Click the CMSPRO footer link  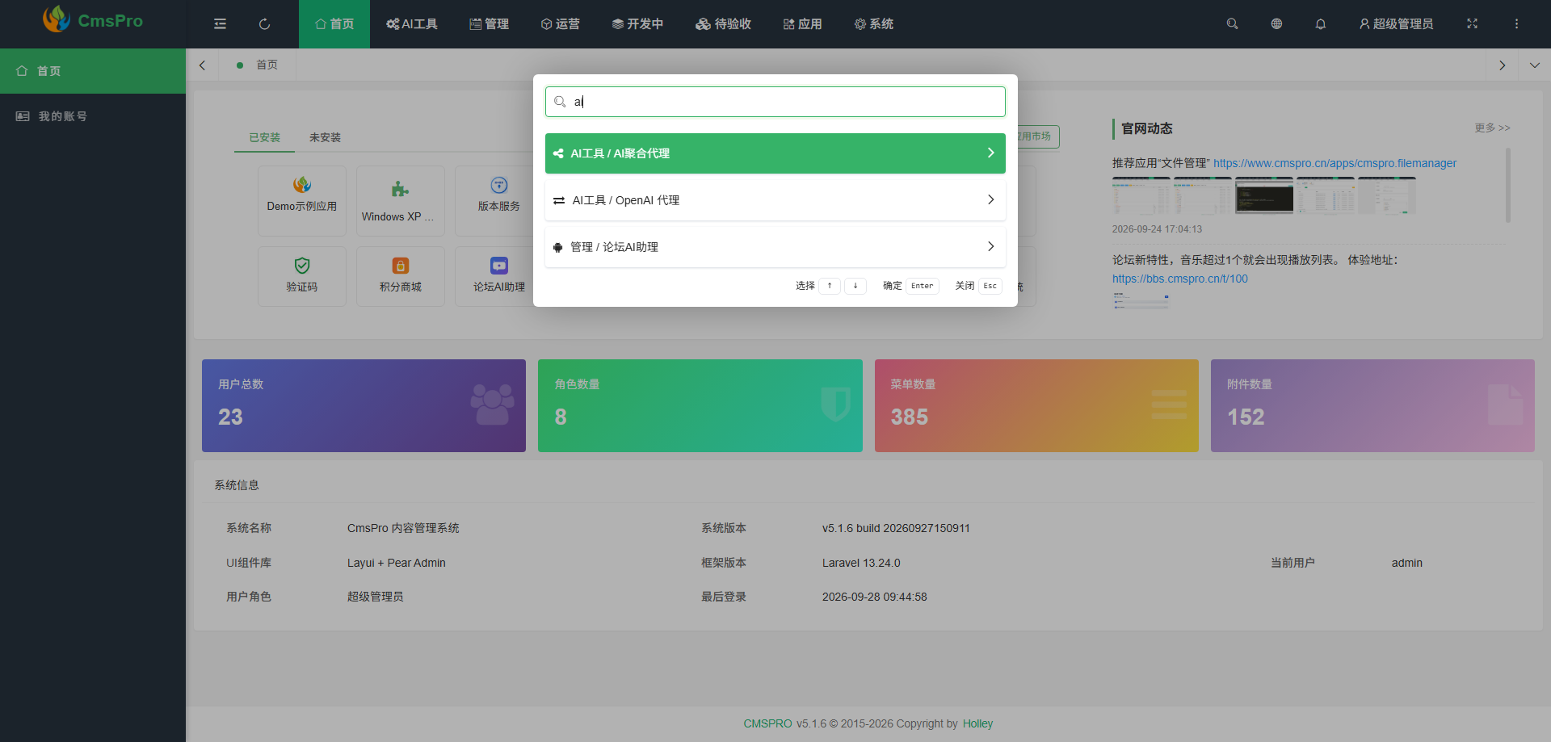point(767,723)
